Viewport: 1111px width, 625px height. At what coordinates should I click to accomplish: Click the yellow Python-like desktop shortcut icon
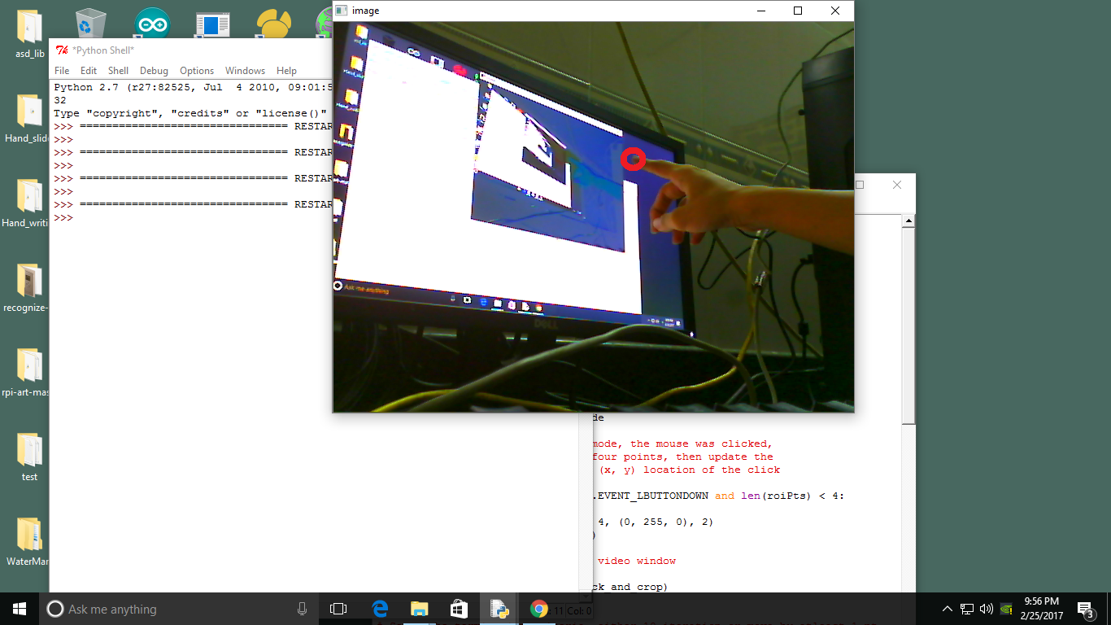[x=274, y=23]
